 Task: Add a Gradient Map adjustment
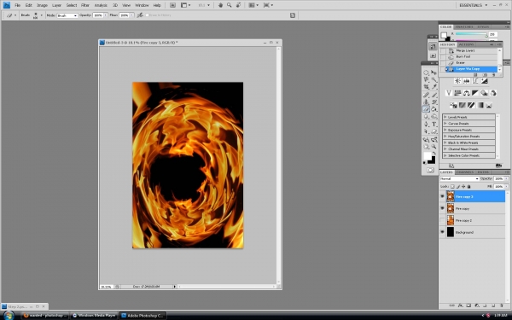[480, 105]
